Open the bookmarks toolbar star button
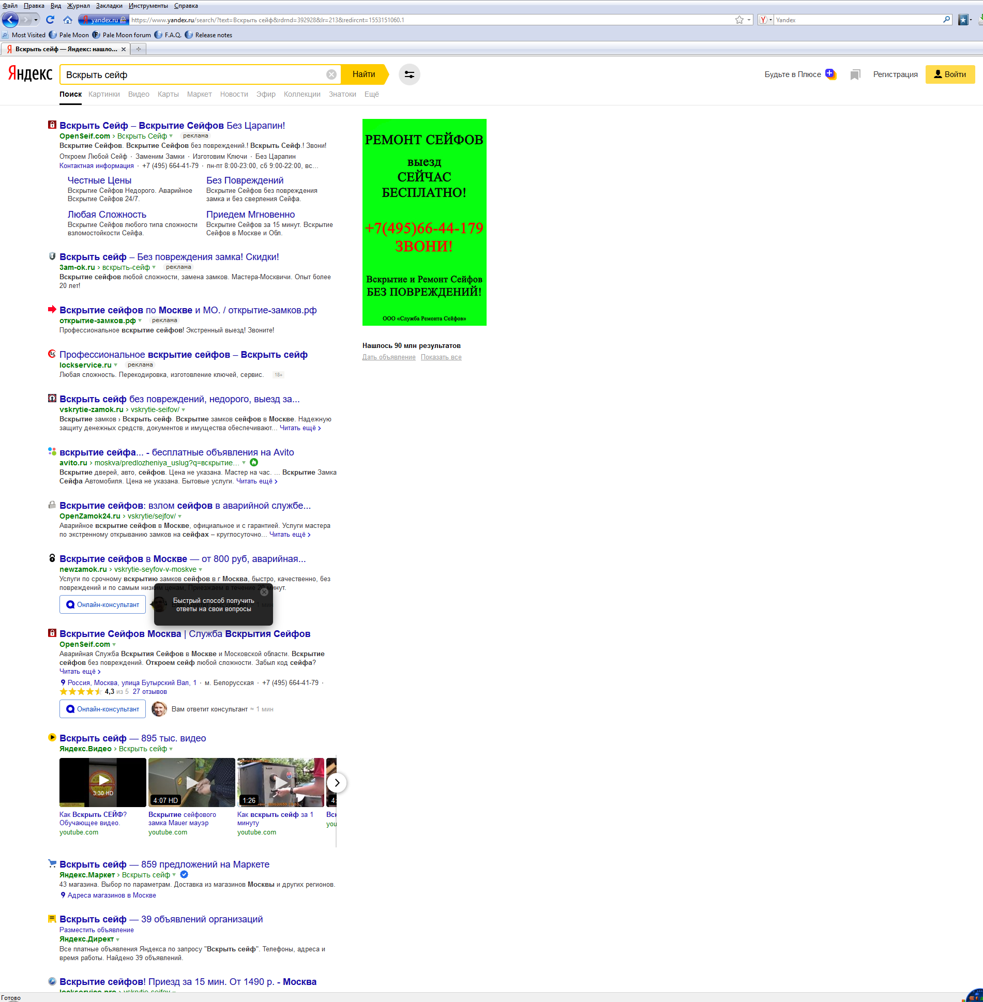The height and width of the screenshot is (1002, 983). tap(963, 20)
